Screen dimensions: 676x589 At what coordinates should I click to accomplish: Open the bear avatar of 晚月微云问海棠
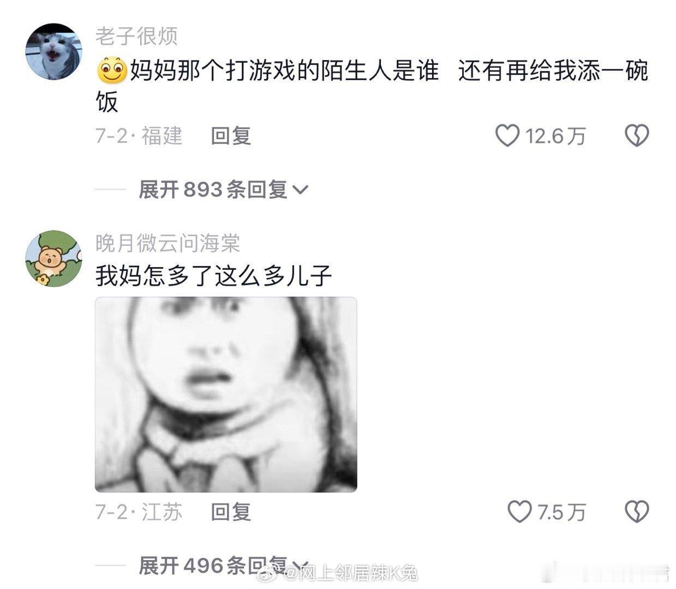coord(53,258)
